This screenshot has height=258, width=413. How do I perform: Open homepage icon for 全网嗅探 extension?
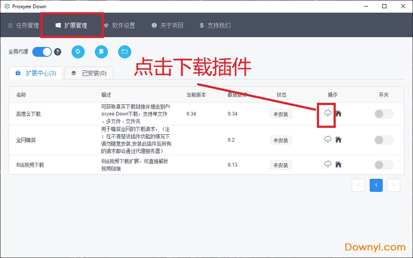pyautogui.click(x=338, y=139)
